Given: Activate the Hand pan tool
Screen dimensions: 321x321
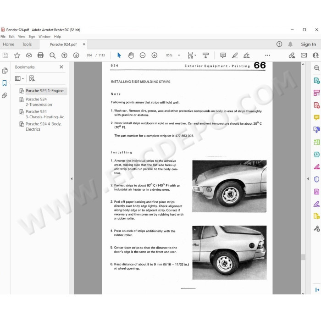Looking at the screenshot, I should (131, 55).
